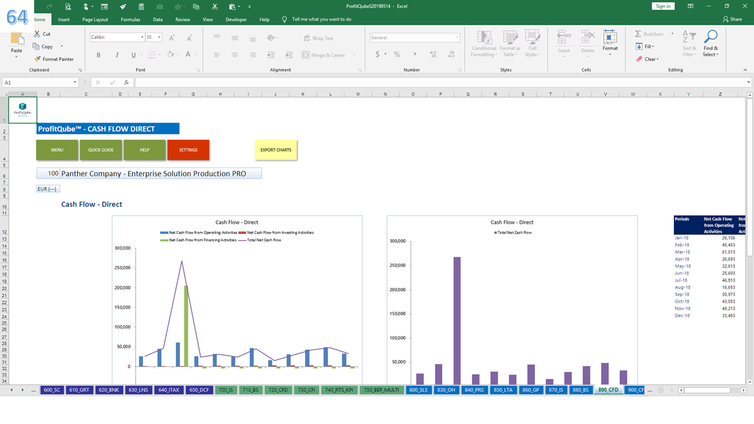
Task: Click the QUICK GUIDE button
Action: (101, 150)
